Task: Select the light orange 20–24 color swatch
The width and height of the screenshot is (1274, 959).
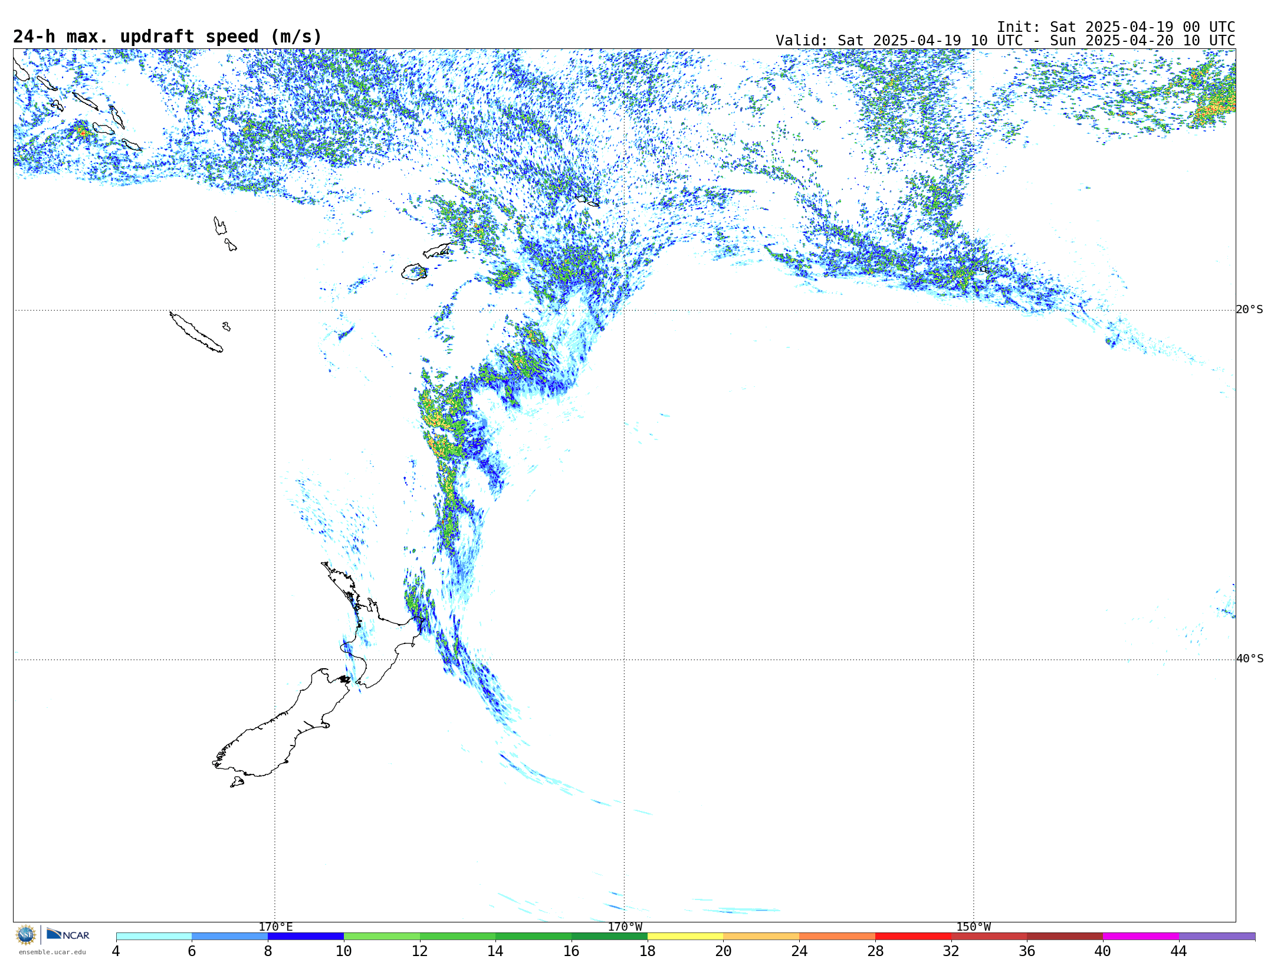Action: pyautogui.click(x=761, y=937)
